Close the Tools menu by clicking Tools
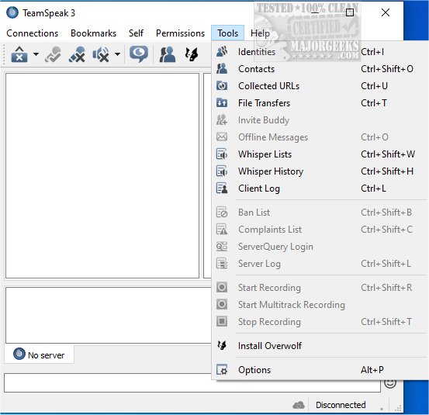 [x=227, y=33]
